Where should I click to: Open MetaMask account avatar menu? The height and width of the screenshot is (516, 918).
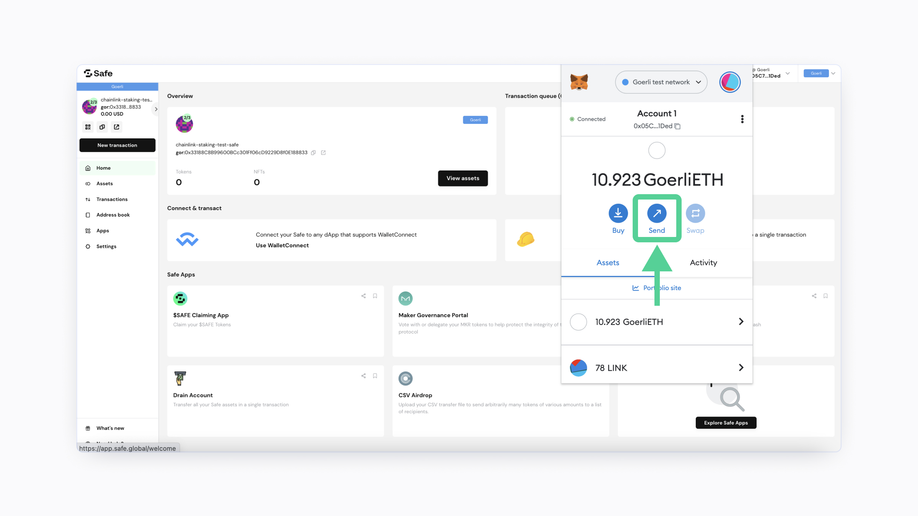(x=730, y=82)
